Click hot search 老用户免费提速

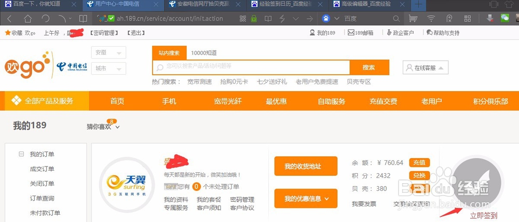tap(317, 82)
